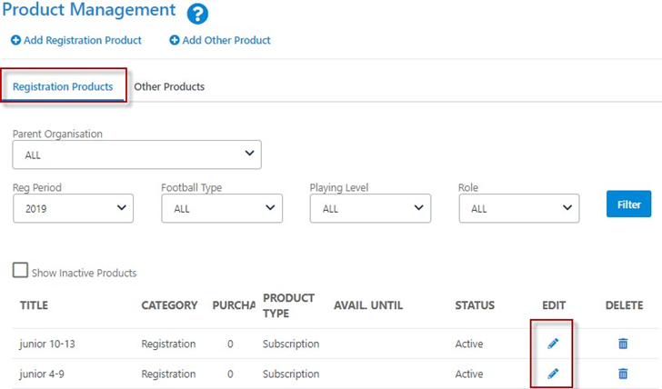This screenshot has height=389, width=662.
Task: Click the STATUS column header
Action: [475, 305]
